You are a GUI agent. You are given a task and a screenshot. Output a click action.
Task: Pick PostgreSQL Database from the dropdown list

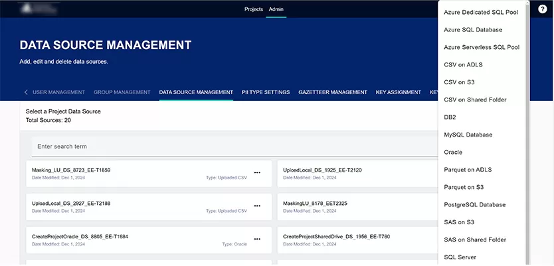tap(474, 205)
